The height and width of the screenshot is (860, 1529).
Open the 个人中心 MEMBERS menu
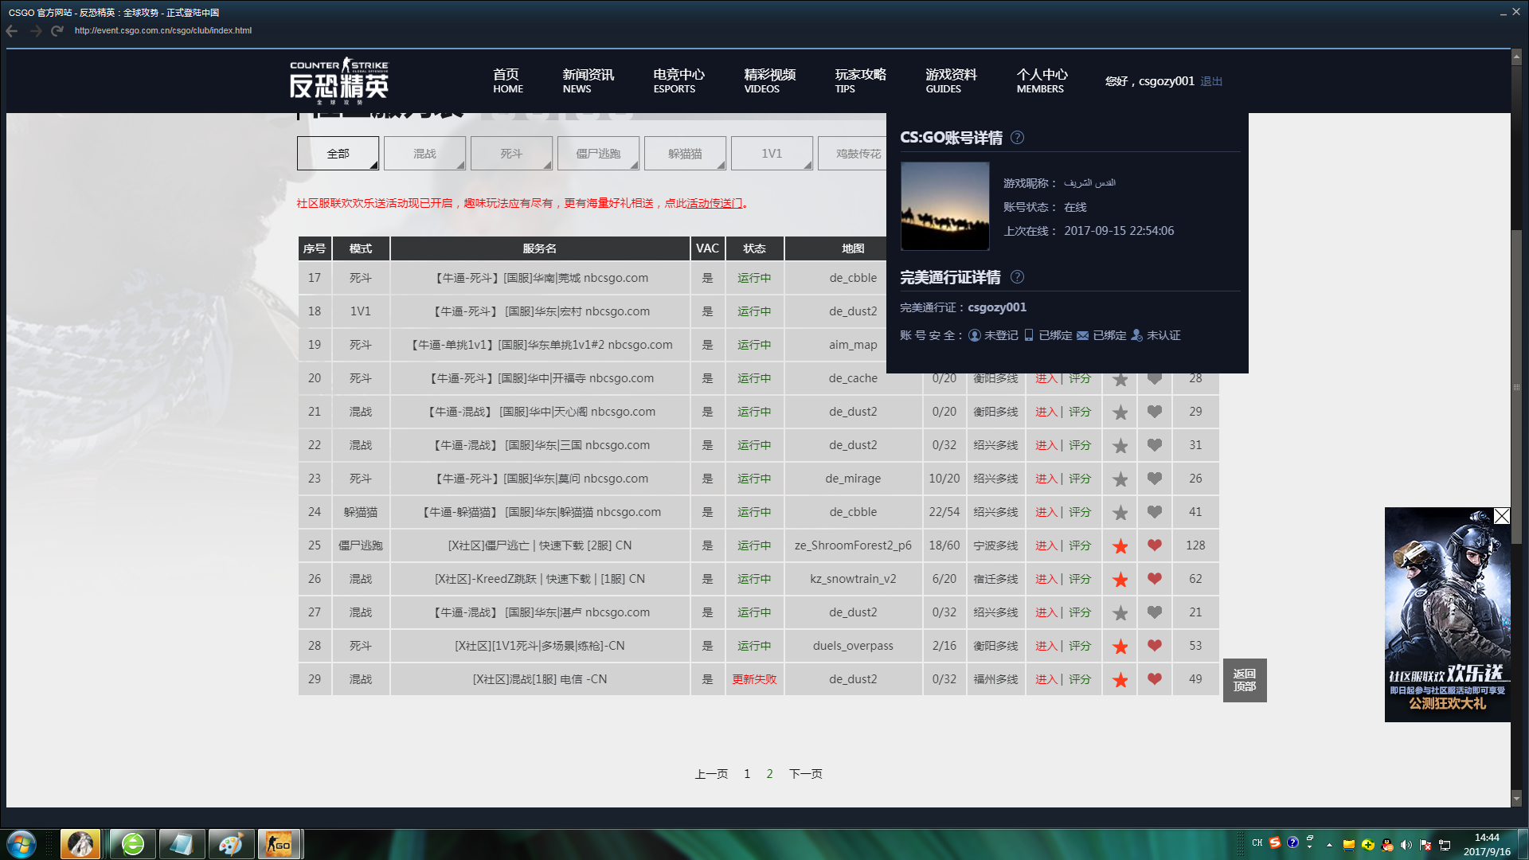(x=1041, y=80)
